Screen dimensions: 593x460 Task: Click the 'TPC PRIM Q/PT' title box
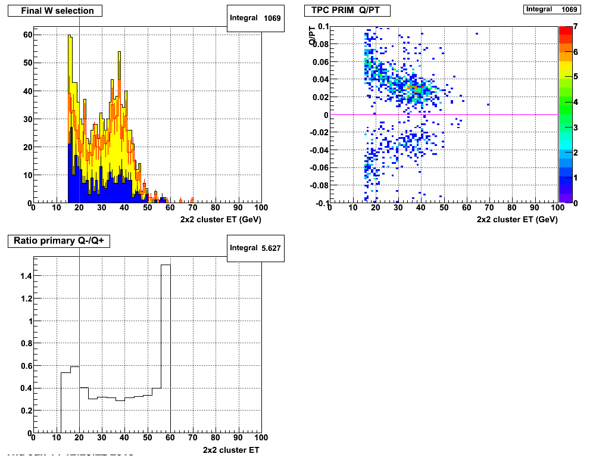347,11
